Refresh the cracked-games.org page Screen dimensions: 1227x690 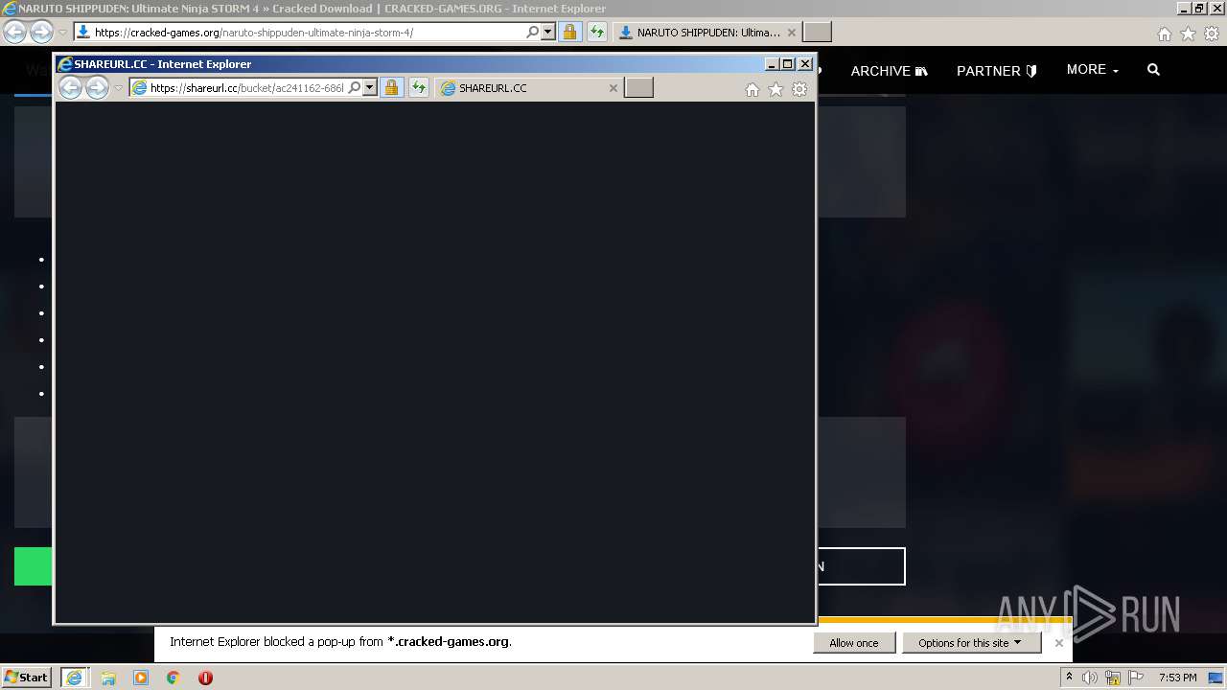(597, 33)
